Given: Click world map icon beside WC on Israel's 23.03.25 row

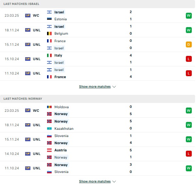Looking at the screenshot, I should click(x=28, y=15).
